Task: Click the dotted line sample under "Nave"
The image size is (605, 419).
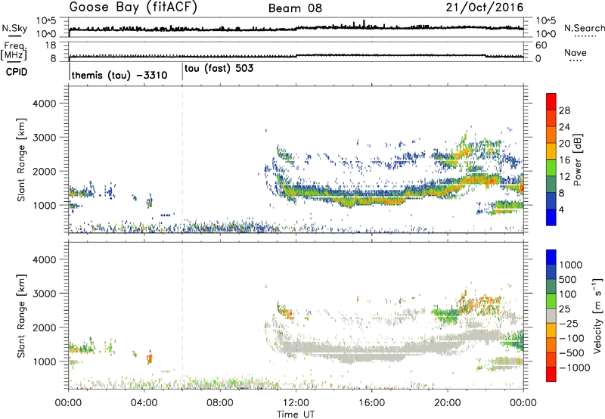Action: (x=576, y=61)
